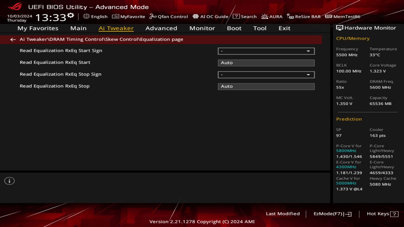Click the CPU/Memory section heading
Screen dimensions: 404x227
tap(353, 38)
